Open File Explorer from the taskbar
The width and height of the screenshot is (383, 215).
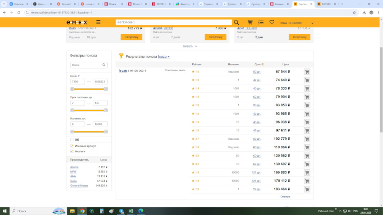pyautogui.click(x=72, y=211)
